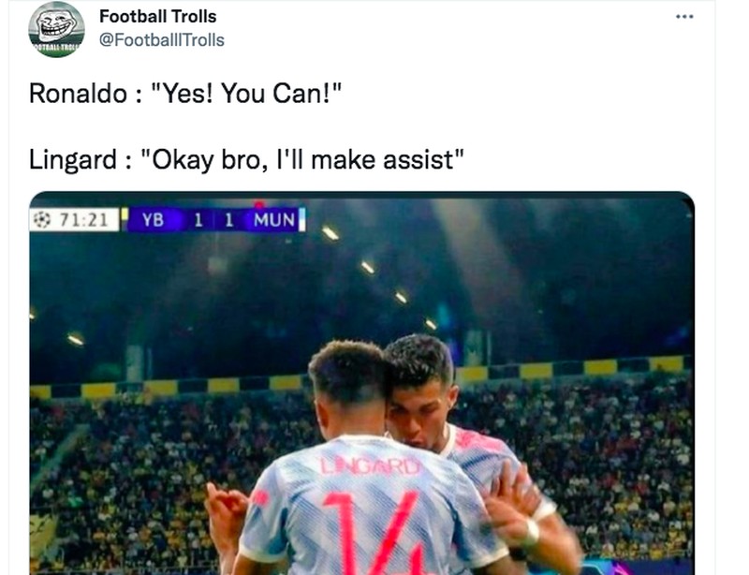This screenshot has width=749, height=575.
Task: Click the white cursor bar after MUN
Action: [301, 219]
